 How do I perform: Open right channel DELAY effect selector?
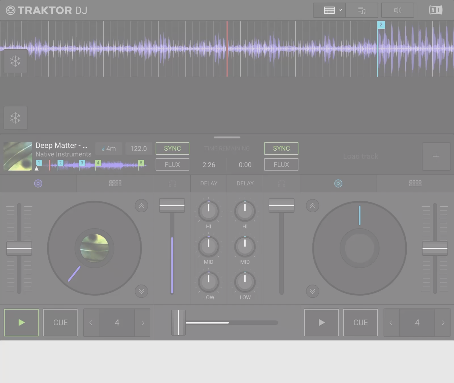click(x=245, y=184)
